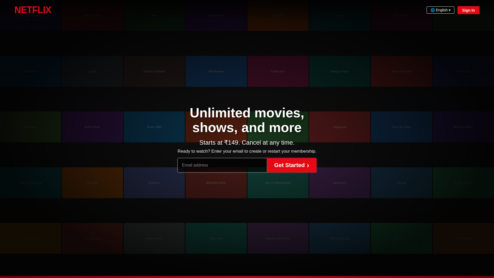Click the 'Unlimited movies, shows, and more' heading
Viewport: 494px width, 278px height.
247,120
